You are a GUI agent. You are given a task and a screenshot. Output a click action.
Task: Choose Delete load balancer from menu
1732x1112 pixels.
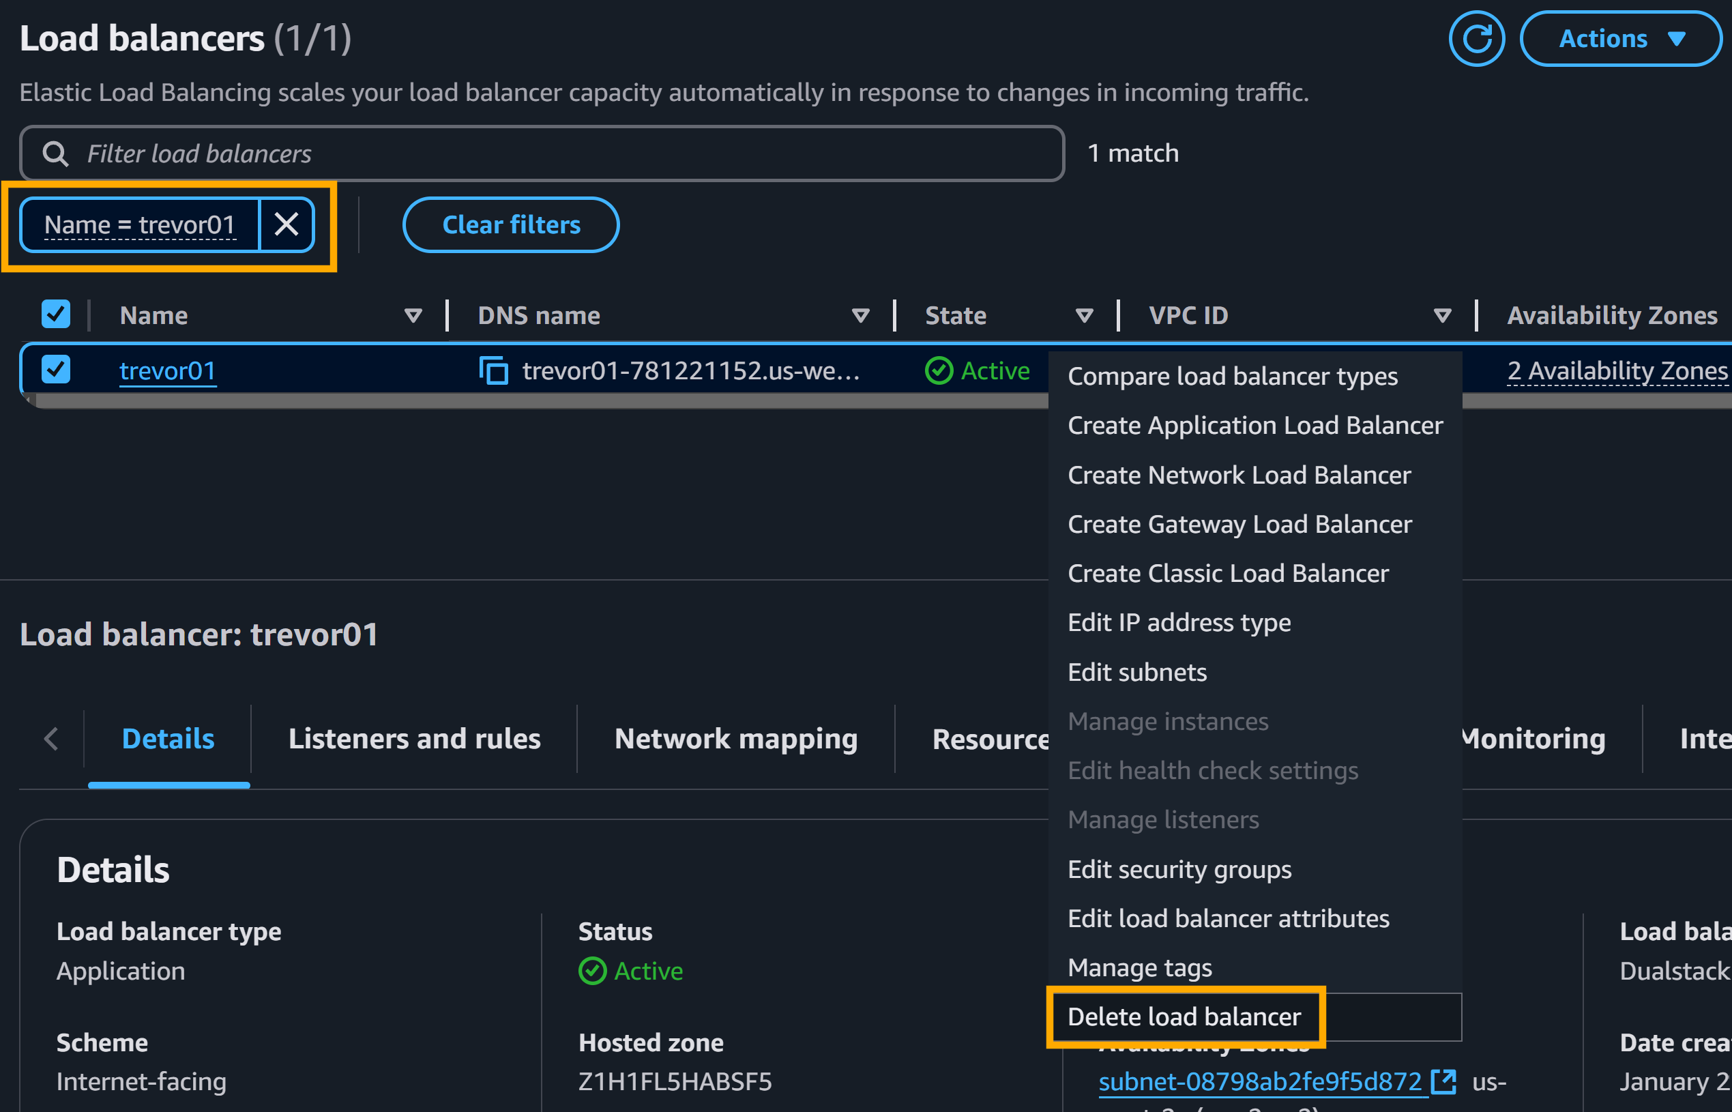1184,1016
